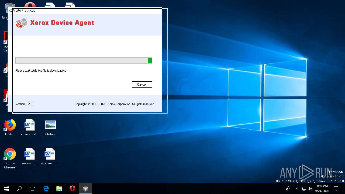
Task: Launch Microsoft Edge from the taskbar
Action: [46, 189]
